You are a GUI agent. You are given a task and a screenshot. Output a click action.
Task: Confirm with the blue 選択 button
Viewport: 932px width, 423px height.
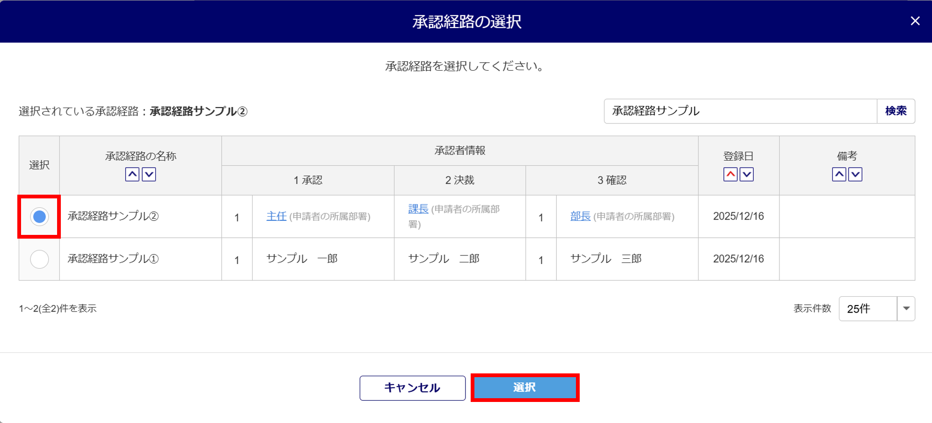pyautogui.click(x=524, y=387)
